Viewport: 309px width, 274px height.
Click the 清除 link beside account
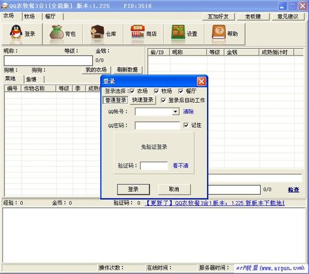point(188,112)
